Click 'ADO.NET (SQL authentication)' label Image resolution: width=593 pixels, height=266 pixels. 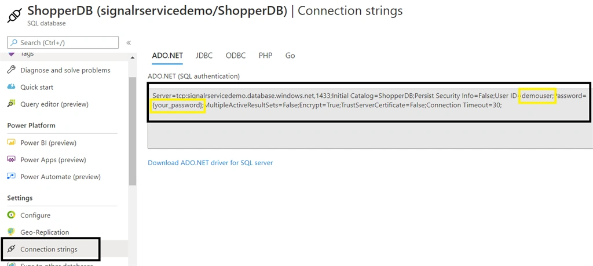pyautogui.click(x=193, y=76)
